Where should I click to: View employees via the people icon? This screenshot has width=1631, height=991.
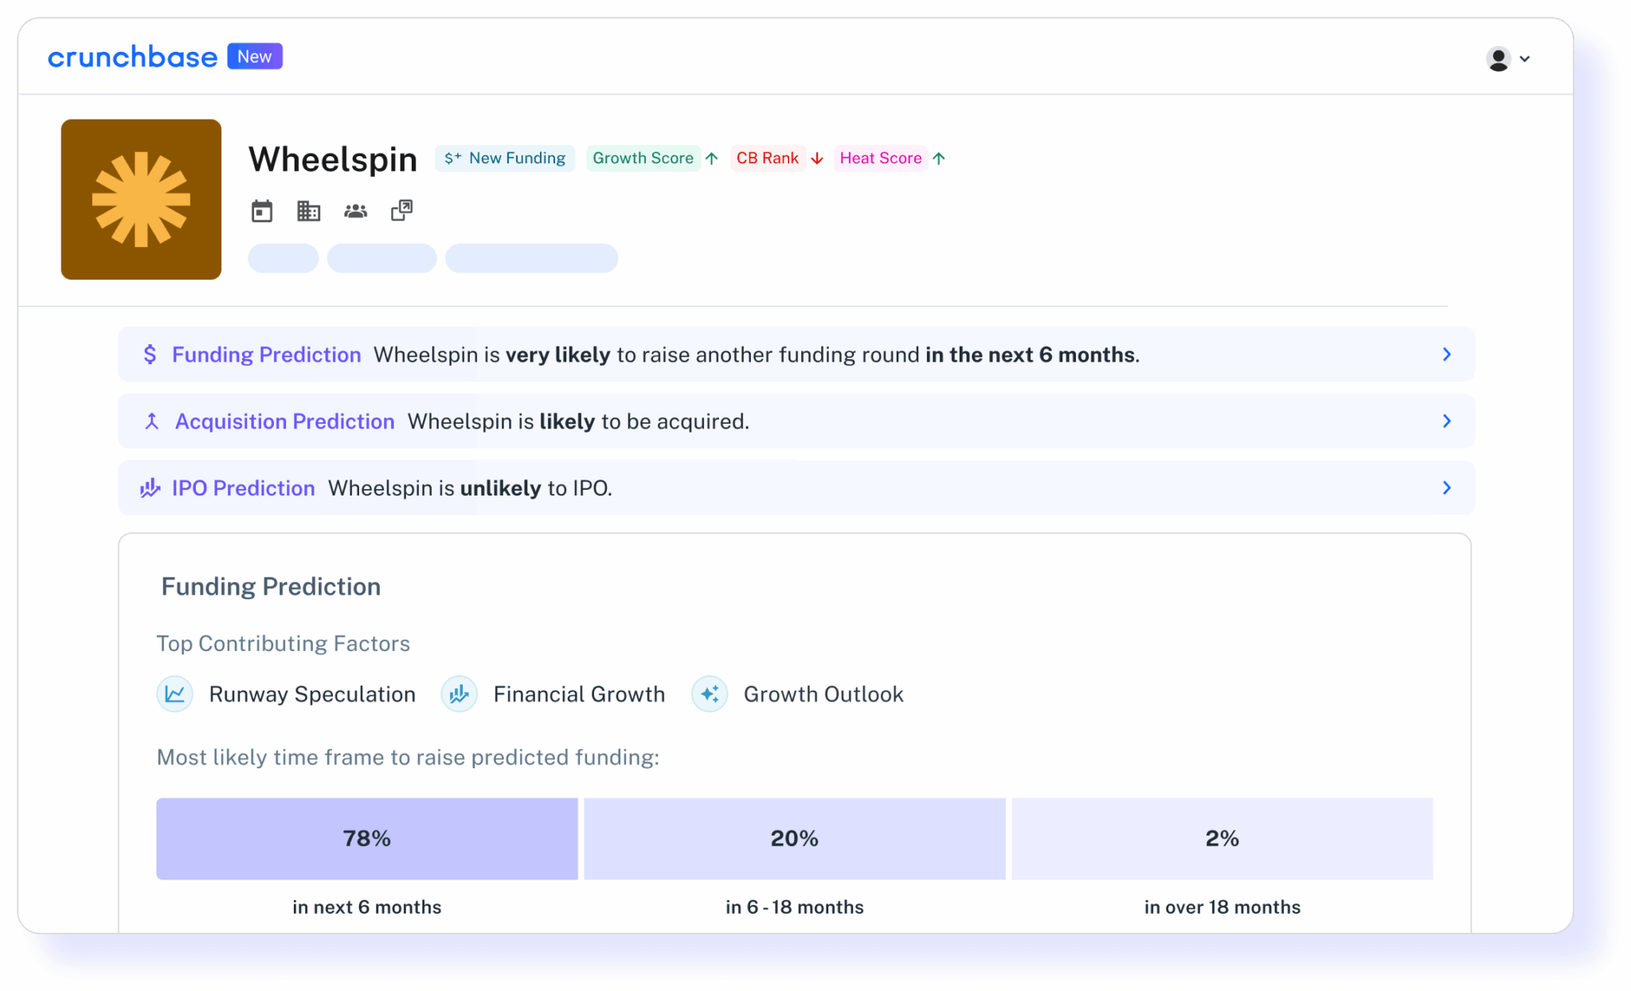tap(355, 210)
